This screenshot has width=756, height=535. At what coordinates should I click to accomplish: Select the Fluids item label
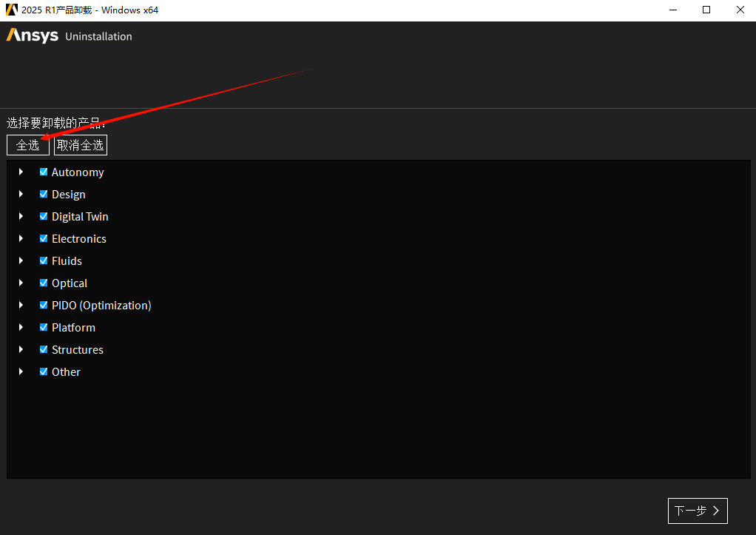pos(67,260)
